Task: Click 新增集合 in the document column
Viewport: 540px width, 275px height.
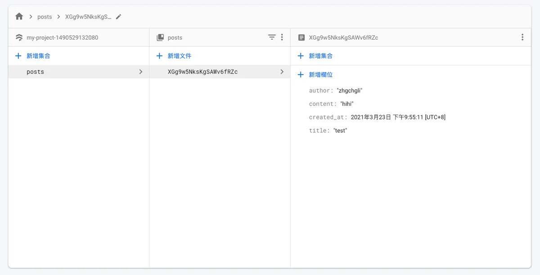Action: [x=320, y=56]
